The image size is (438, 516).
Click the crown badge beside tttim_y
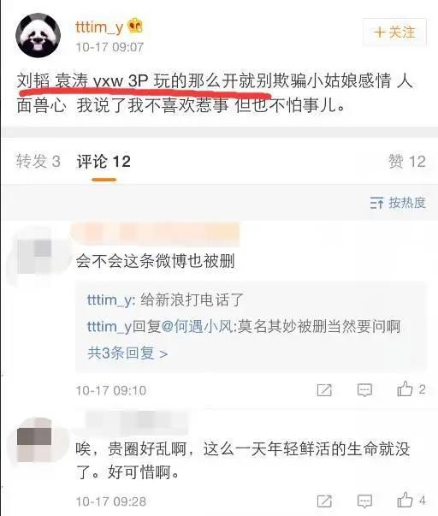135,26
